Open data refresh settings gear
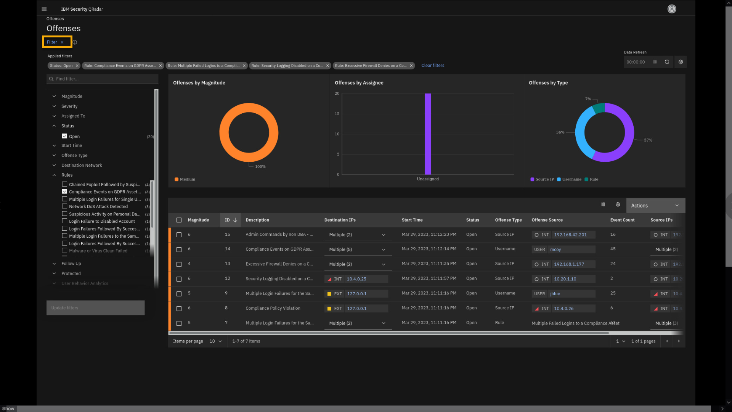732x412 pixels. tap(681, 62)
